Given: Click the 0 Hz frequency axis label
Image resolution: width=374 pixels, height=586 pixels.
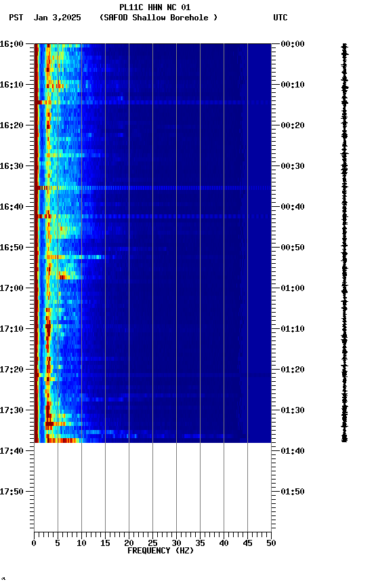Looking at the screenshot, I should (34, 543).
